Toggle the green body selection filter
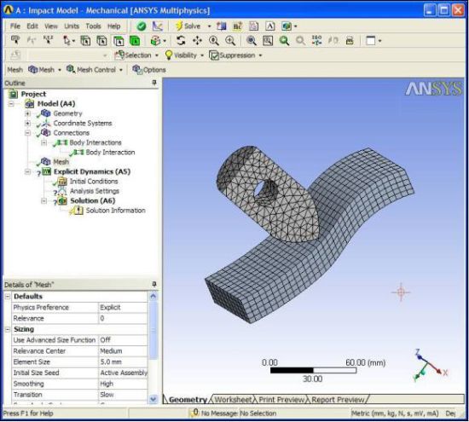 tap(135, 41)
